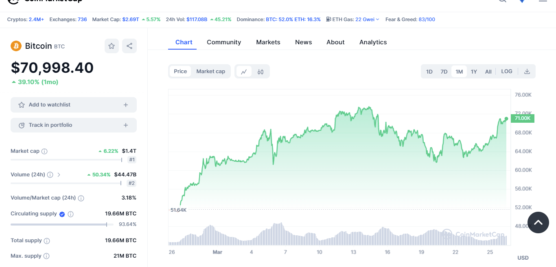This screenshot has width=556, height=267.
Task: Set chart range to 1D
Action: pyautogui.click(x=429, y=72)
